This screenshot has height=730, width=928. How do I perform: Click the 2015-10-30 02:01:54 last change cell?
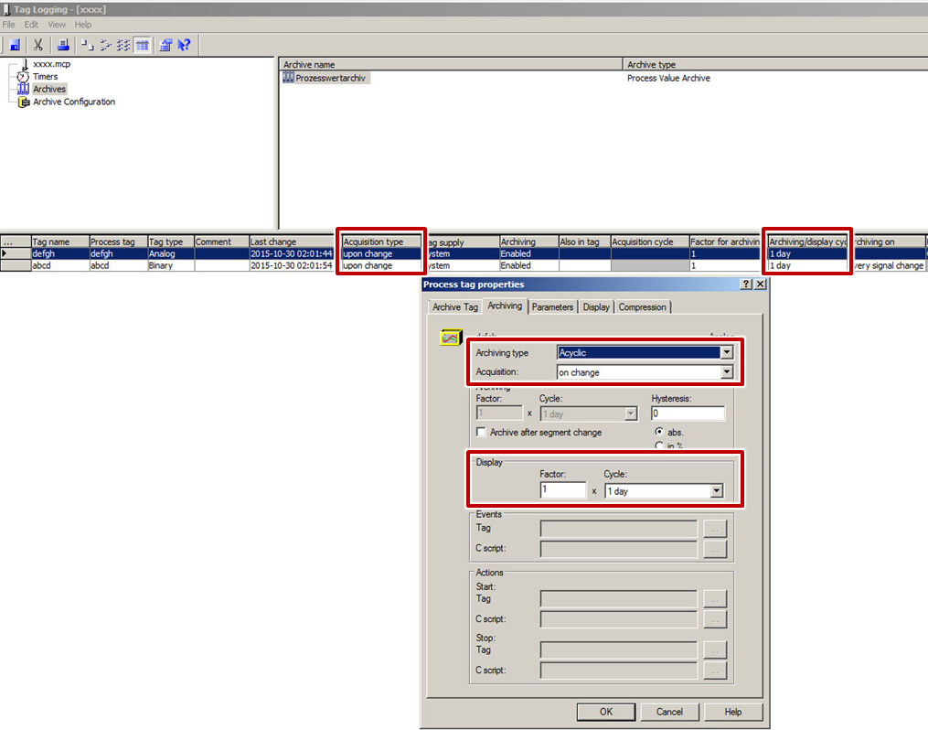point(292,266)
